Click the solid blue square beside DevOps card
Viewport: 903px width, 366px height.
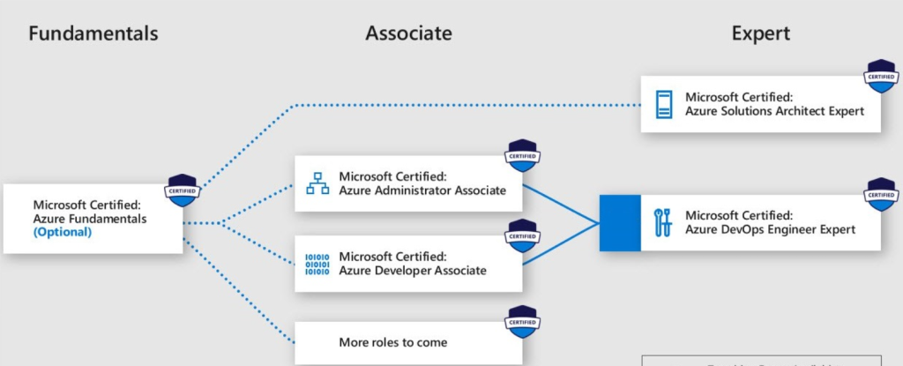point(620,222)
